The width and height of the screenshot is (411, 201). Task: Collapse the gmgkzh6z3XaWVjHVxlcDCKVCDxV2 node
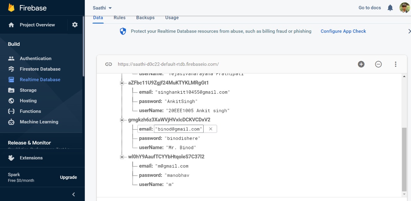pos(122,120)
